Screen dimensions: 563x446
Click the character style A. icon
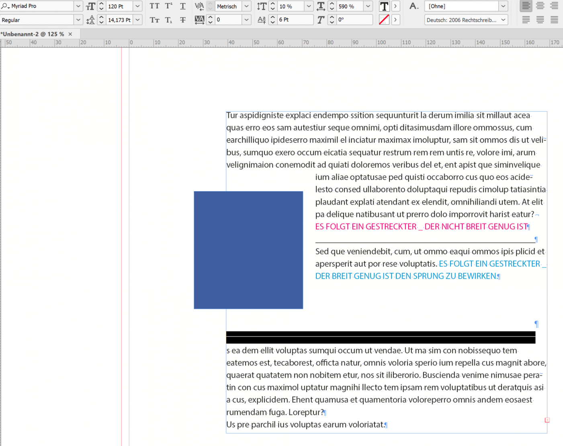click(414, 6)
